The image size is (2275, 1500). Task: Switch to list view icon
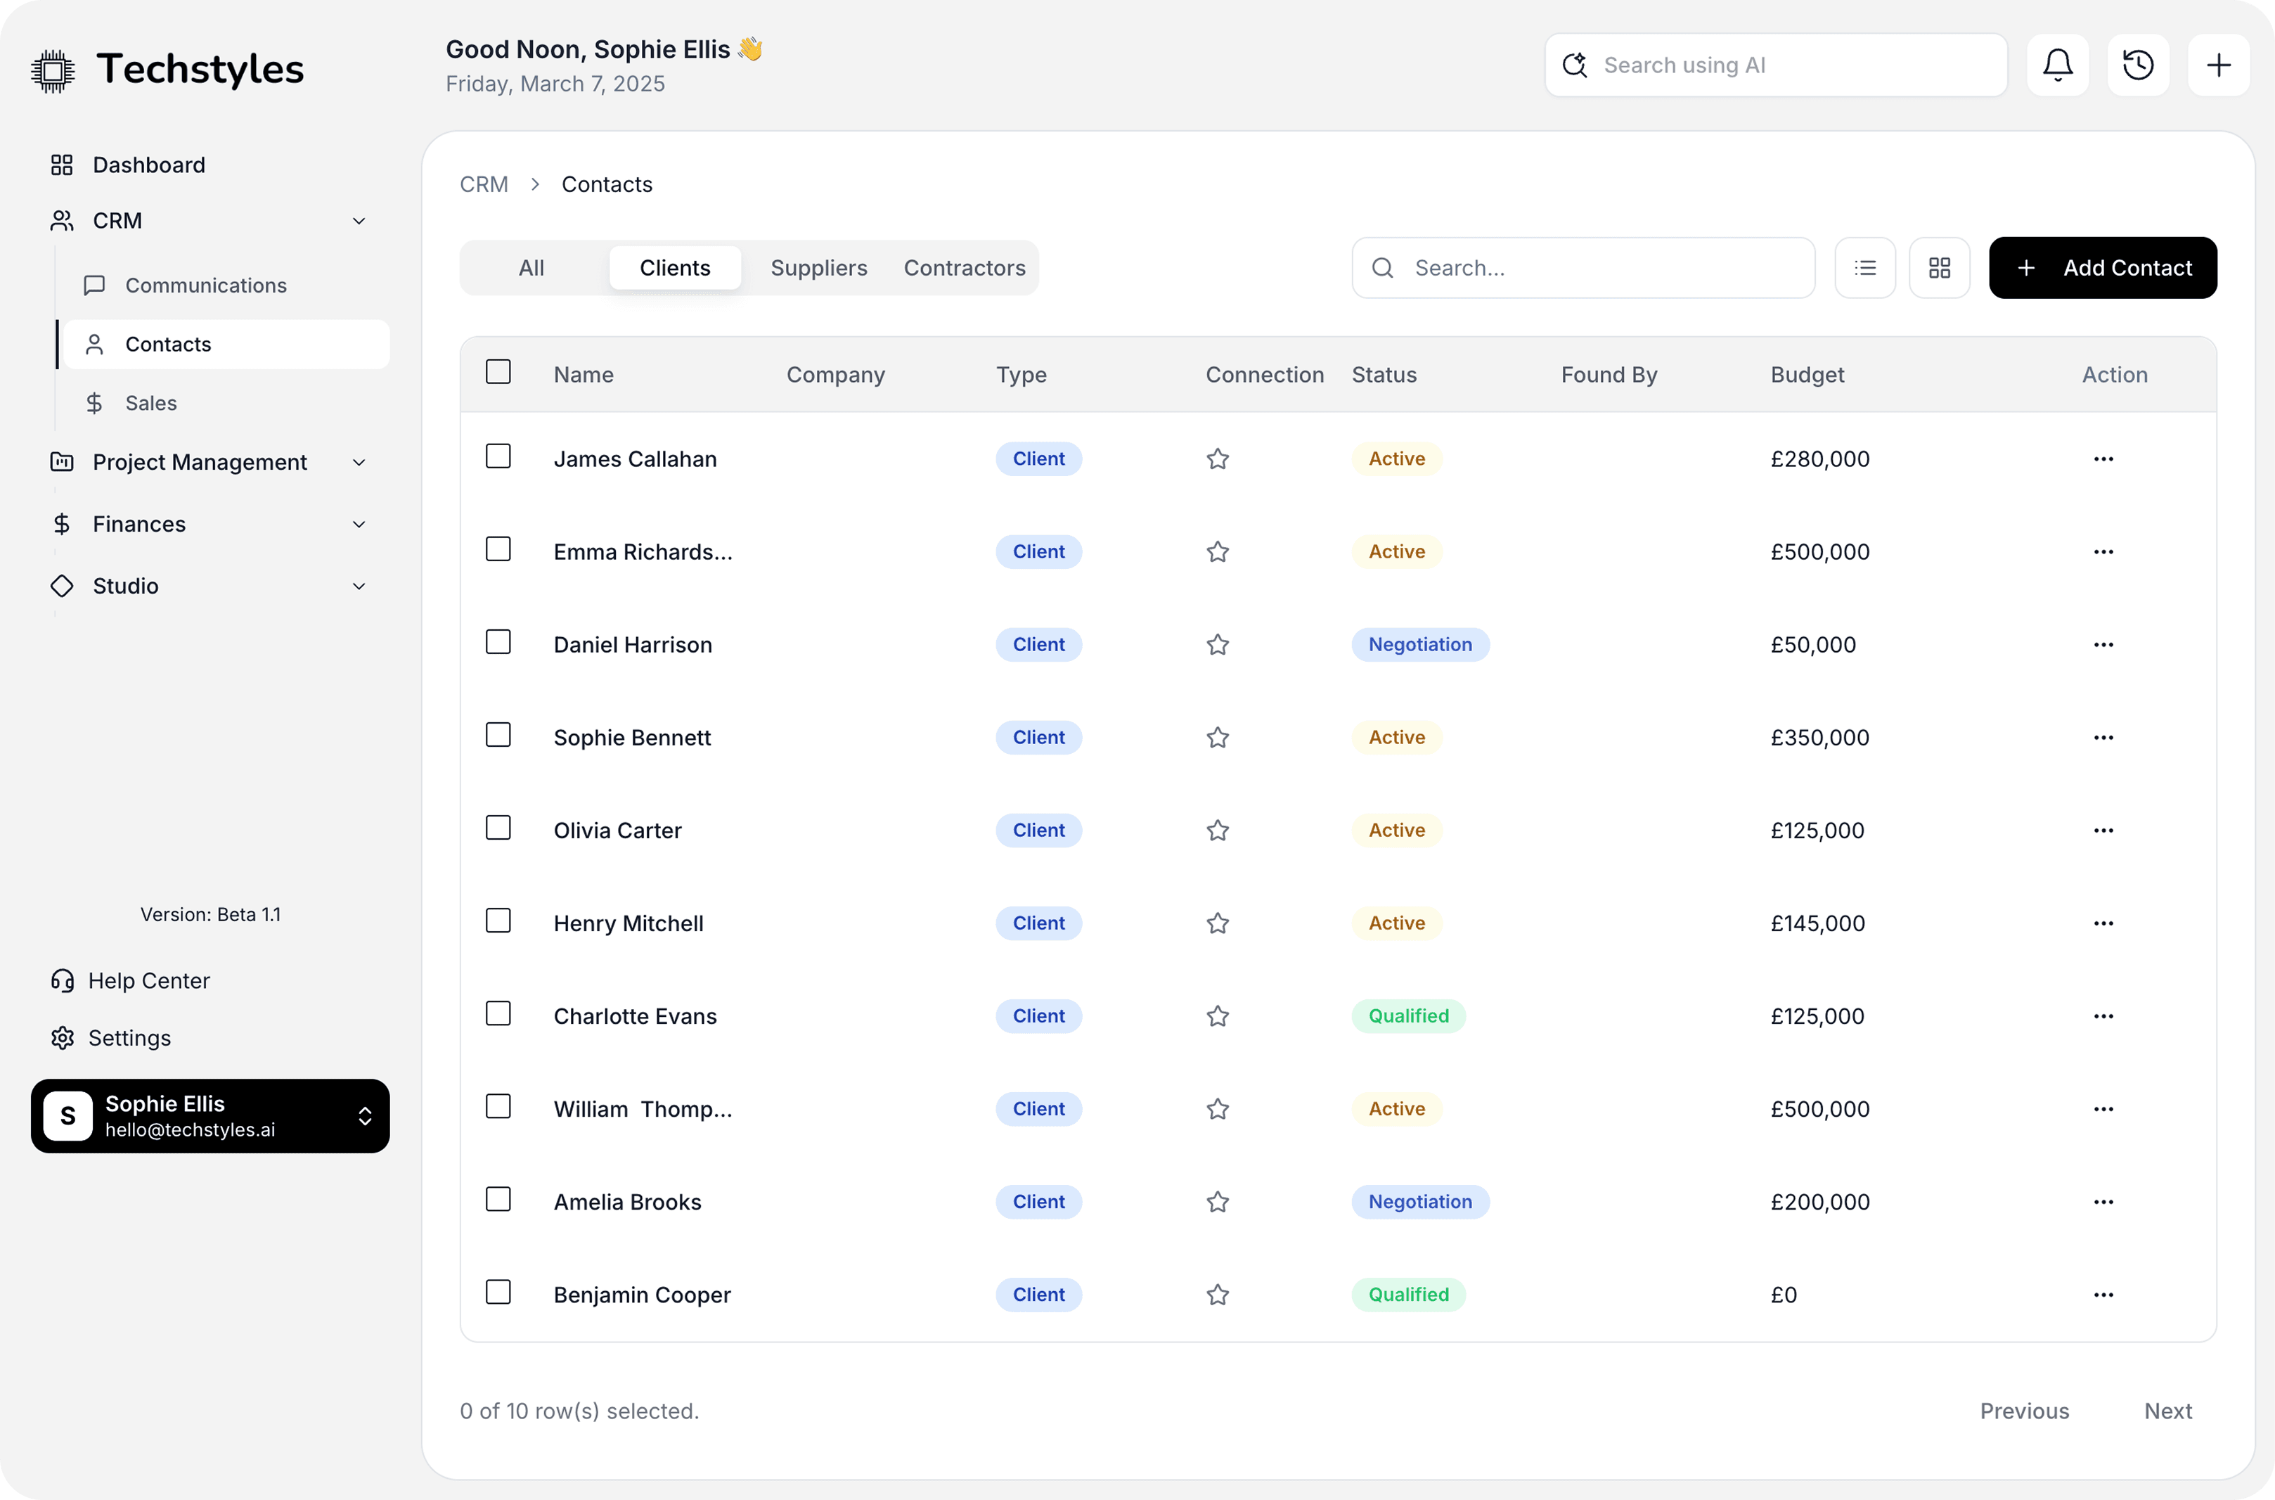[1864, 268]
